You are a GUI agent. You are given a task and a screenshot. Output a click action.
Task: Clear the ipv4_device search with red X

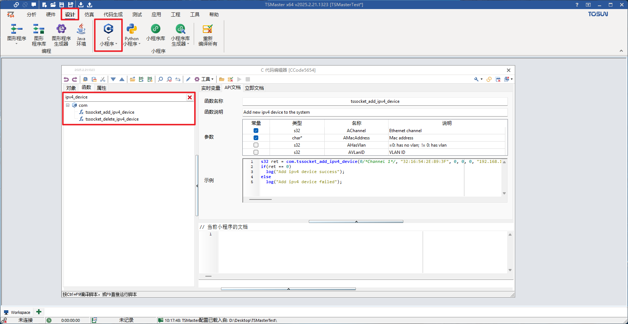190,97
